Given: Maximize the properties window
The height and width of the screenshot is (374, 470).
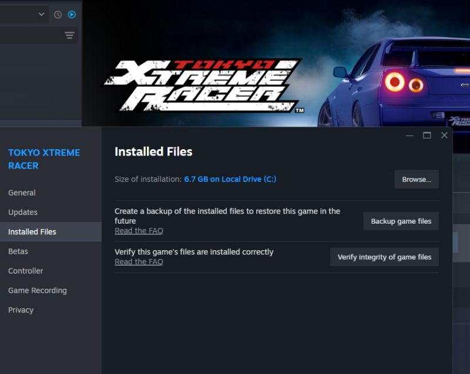Looking at the screenshot, I should [427, 136].
